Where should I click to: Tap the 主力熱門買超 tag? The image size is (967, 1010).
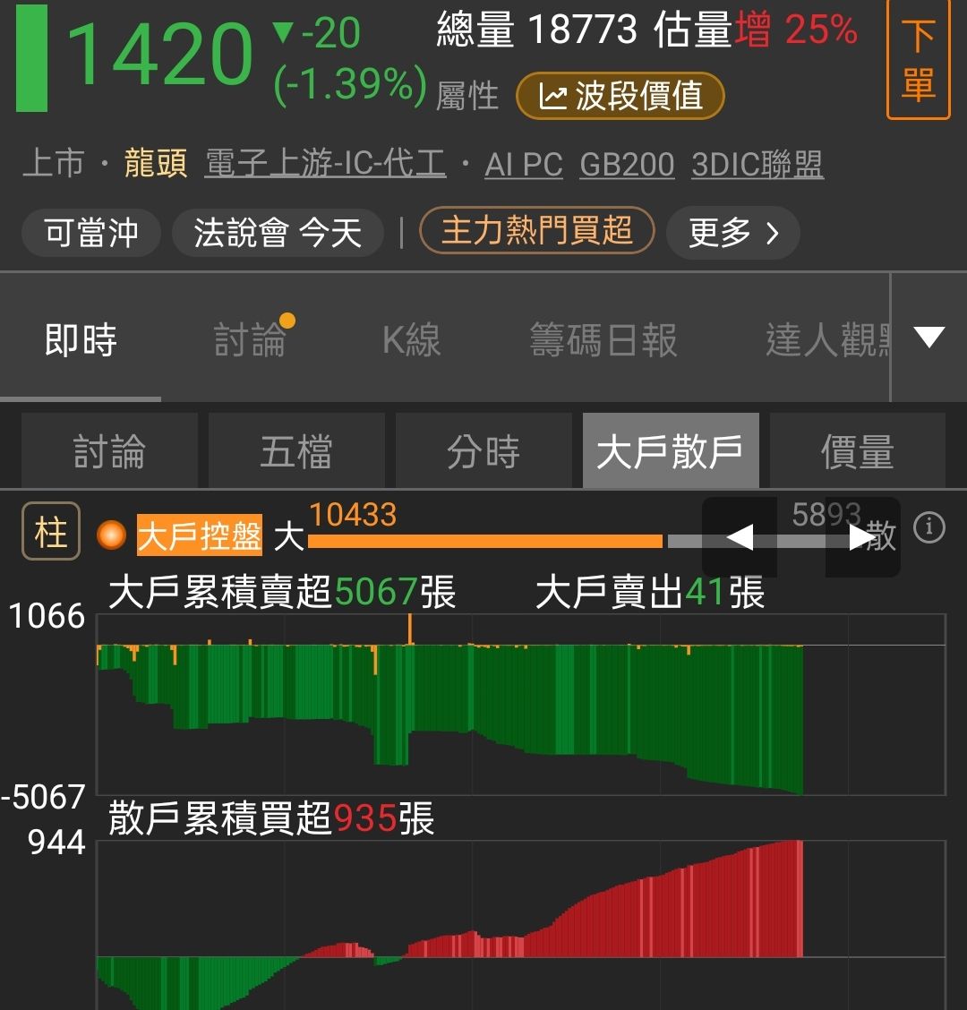[x=536, y=231]
